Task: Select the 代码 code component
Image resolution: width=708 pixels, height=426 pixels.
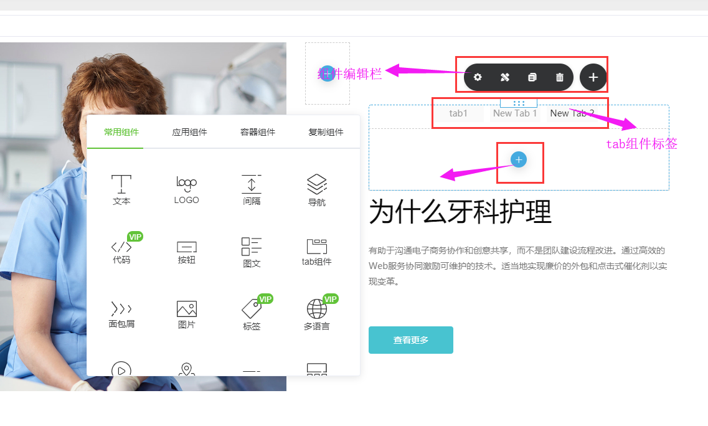Action: tap(121, 252)
